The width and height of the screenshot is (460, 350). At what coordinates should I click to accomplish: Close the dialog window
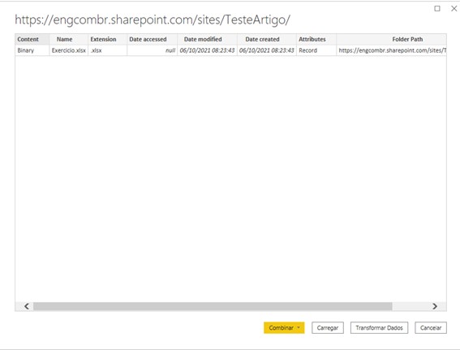(x=454, y=8)
